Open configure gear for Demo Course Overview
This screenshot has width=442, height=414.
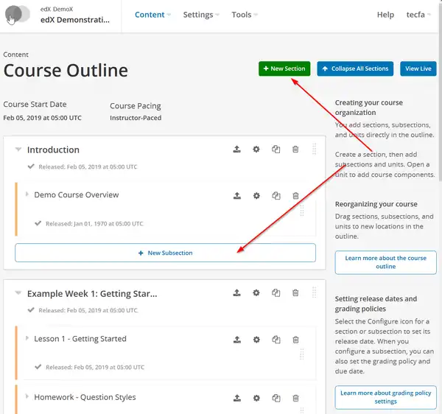pyautogui.click(x=256, y=196)
